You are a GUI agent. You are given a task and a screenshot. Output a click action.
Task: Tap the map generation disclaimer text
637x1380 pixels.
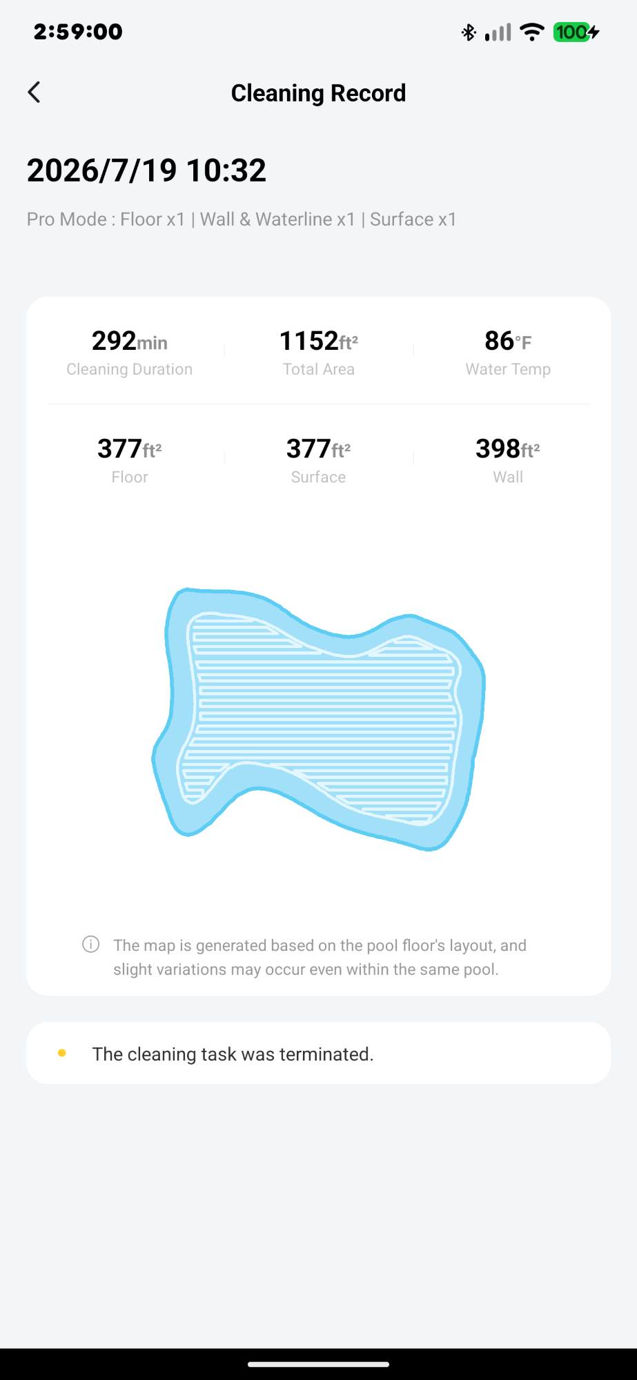(x=320, y=957)
